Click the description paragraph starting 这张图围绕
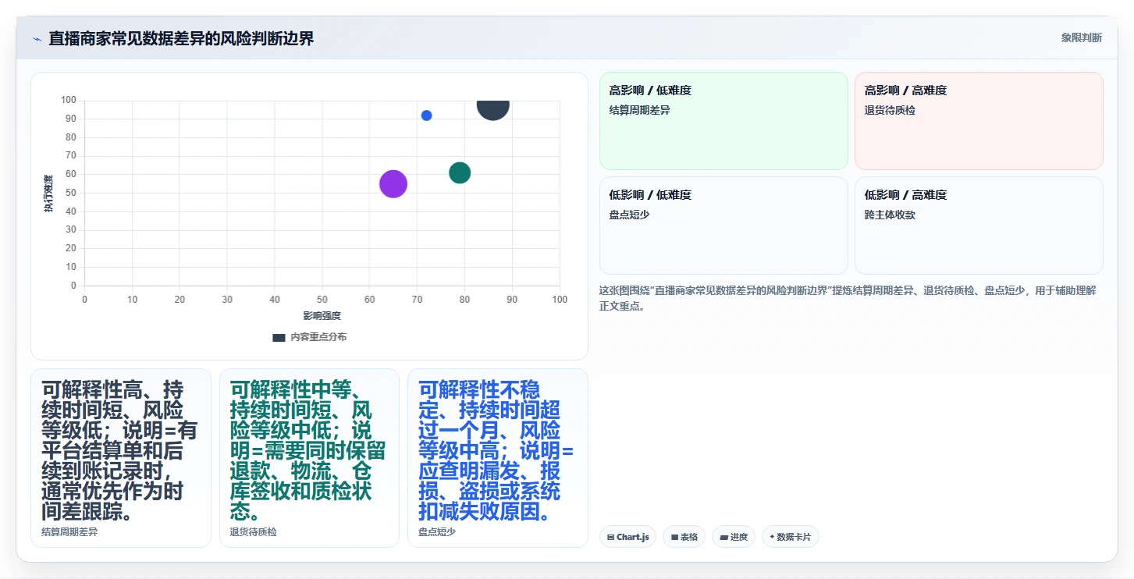 click(848, 298)
